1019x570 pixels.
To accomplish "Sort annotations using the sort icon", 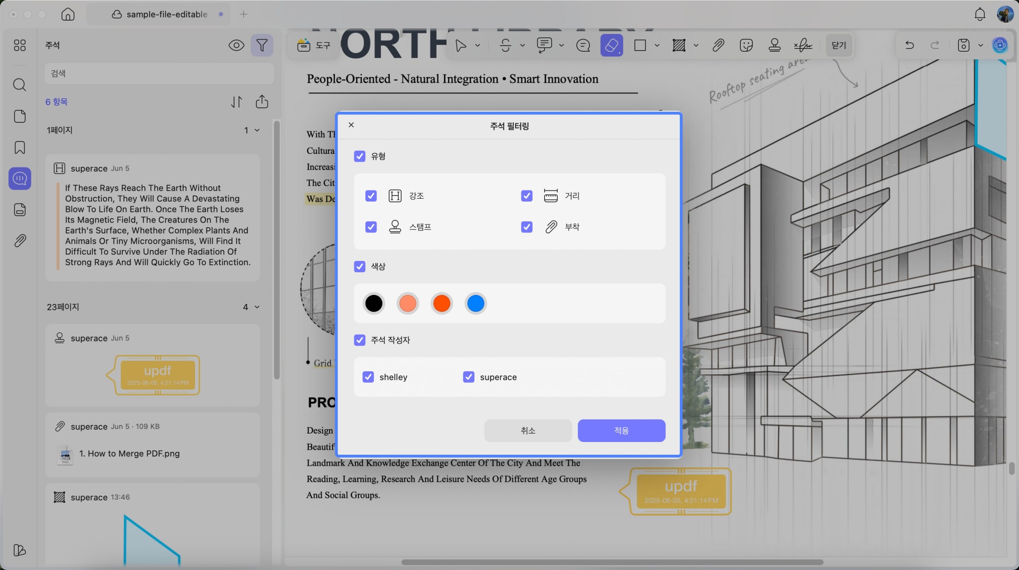I will (236, 102).
